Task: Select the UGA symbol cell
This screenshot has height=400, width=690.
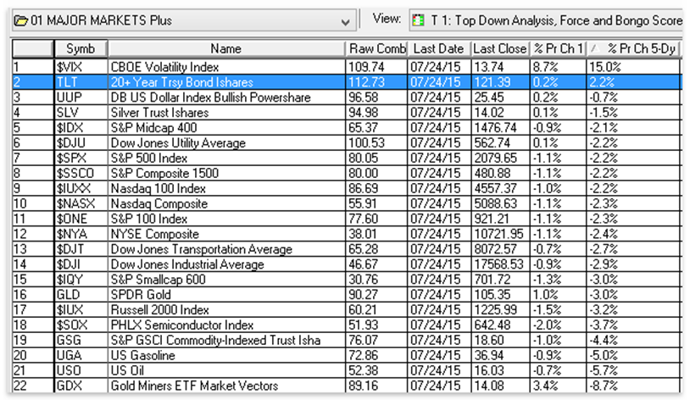Action: click(x=81, y=356)
